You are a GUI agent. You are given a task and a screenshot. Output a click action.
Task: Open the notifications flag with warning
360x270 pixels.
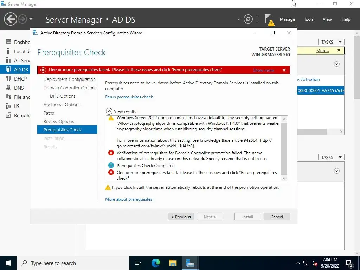[x=269, y=20]
